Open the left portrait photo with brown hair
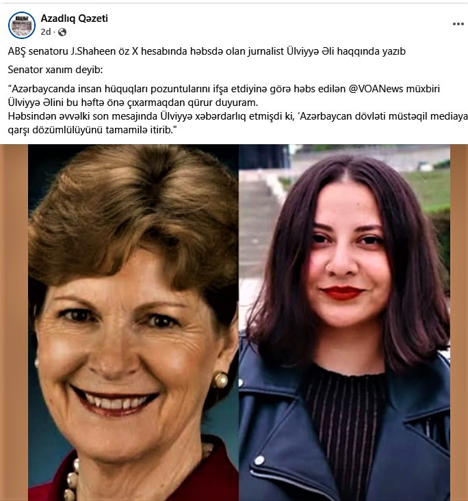468x501 pixels. (x=133, y=323)
